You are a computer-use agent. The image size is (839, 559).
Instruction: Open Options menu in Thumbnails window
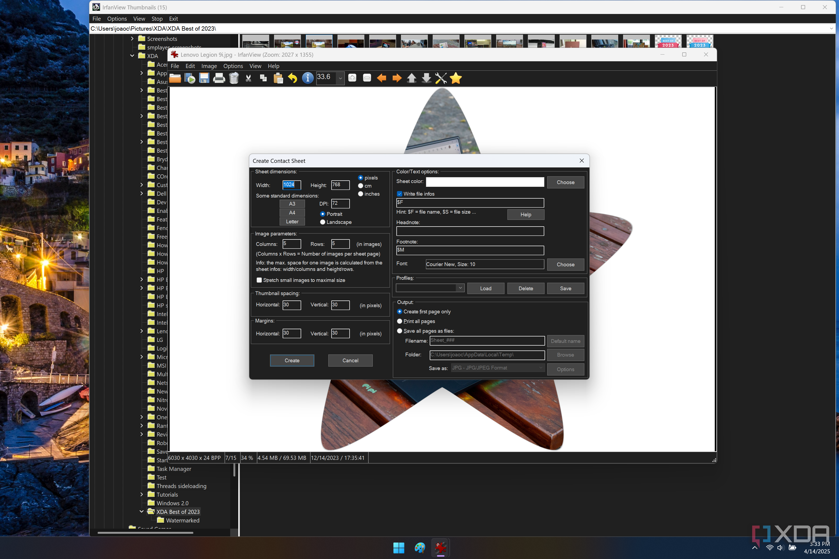117,19
